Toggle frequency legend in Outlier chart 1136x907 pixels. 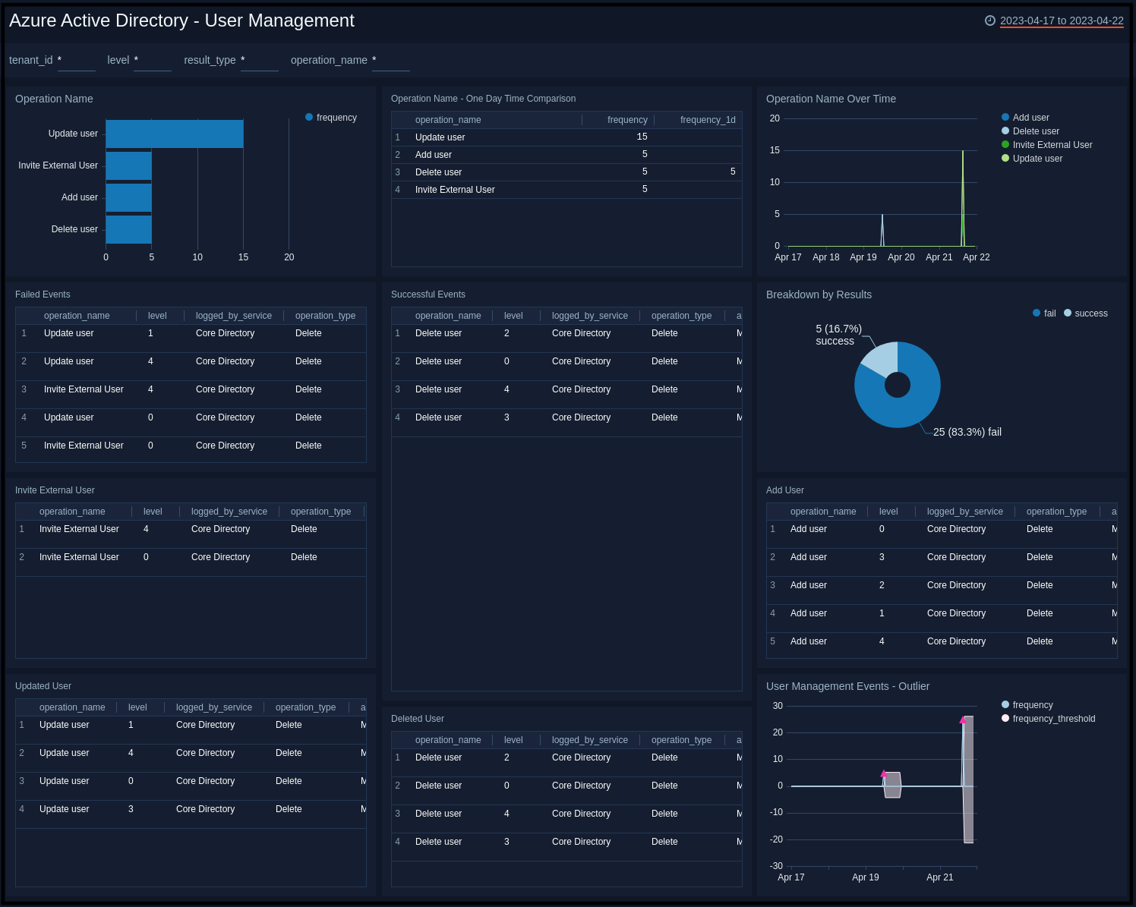(x=1027, y=705)
